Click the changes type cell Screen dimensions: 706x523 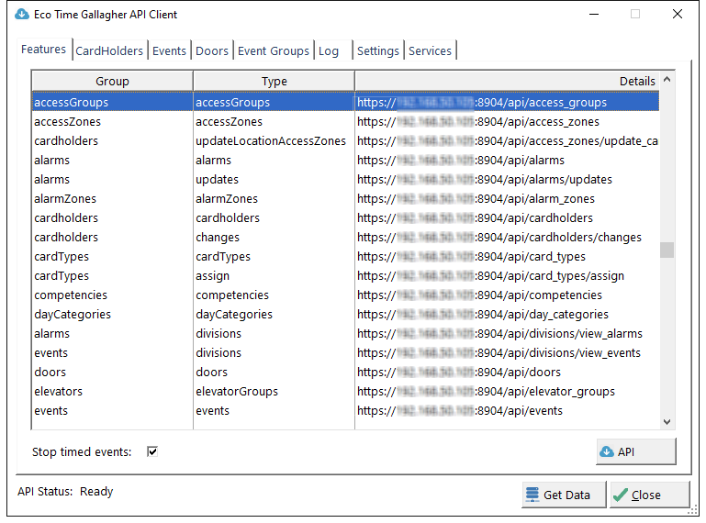pos(275,238)
